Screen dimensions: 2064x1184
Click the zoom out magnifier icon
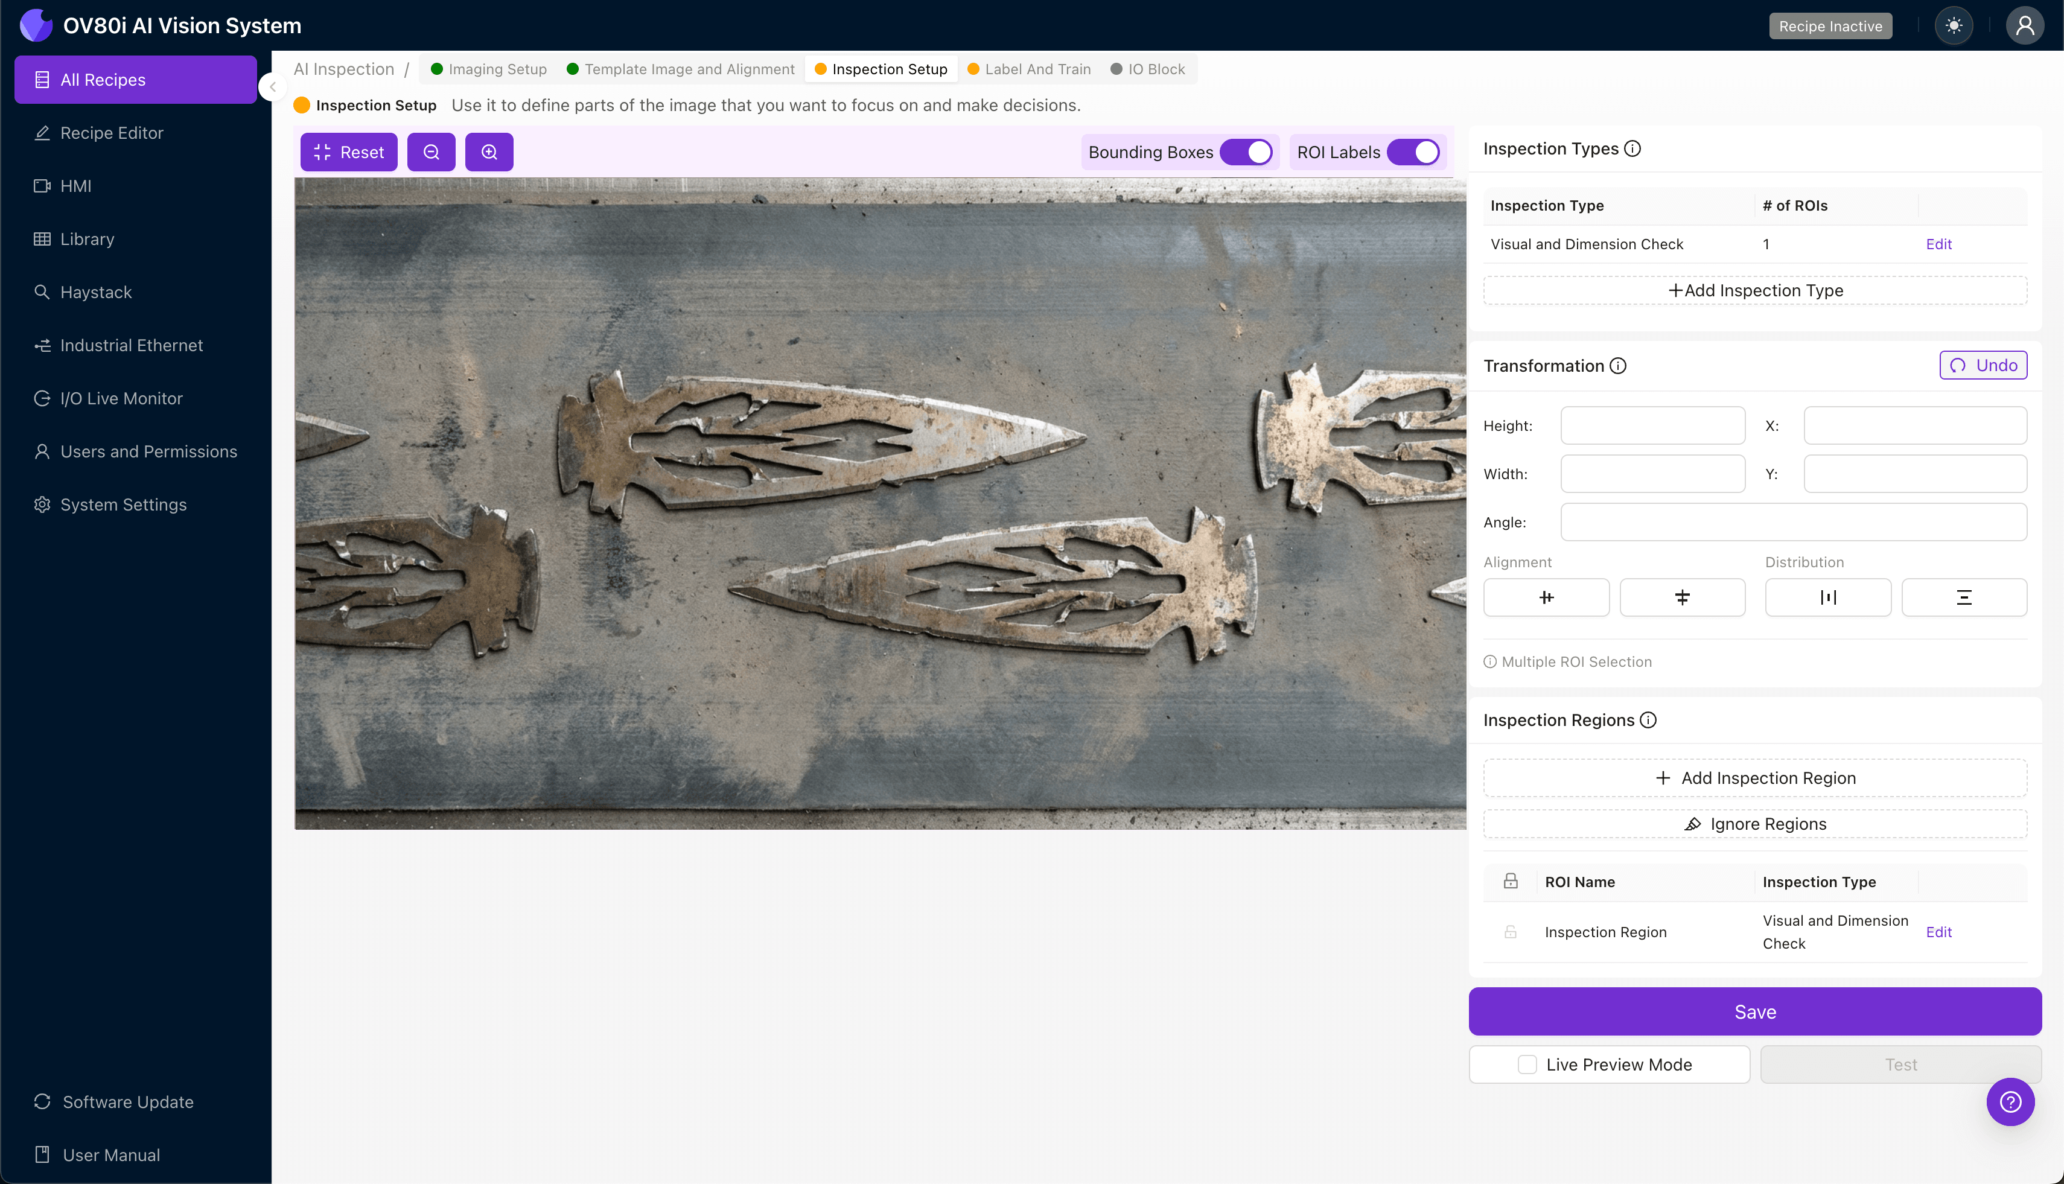pyautogui.click(x=431, y=152)
